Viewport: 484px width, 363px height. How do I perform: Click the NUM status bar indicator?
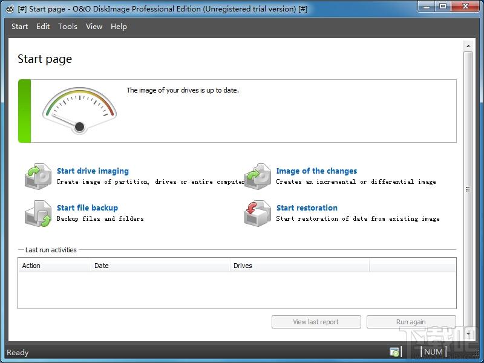click(x=433, y=352)
